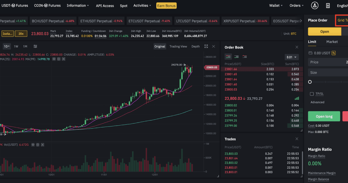Screen dimensions: 348x183
Task: Select XRPUSDT Perpetual ticker
Action: (245, 21)
